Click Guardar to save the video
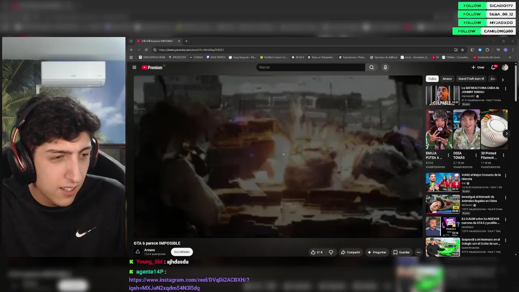519x292 pixels. pyautogui.click(x=401, y=252)
